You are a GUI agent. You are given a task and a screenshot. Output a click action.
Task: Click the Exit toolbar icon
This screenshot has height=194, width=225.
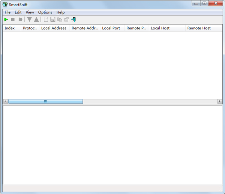[73, 20]
